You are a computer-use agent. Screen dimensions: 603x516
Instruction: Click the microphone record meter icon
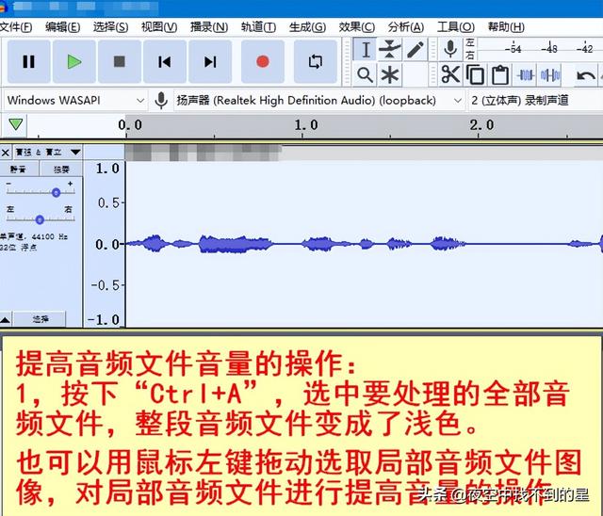tap(450, 49)
